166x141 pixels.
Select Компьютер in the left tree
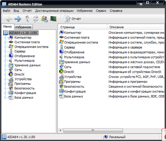tap(23, 38)
